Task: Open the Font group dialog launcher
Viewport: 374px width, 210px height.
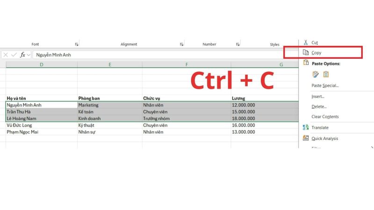Action: (77, 44)
